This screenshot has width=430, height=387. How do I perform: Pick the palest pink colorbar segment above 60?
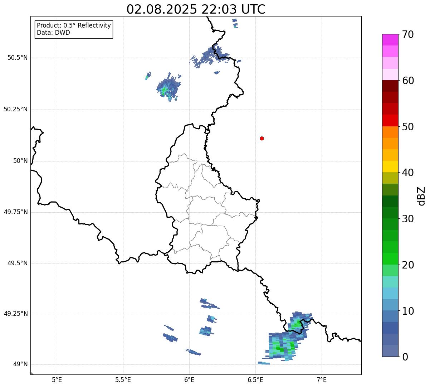(390, 74)
